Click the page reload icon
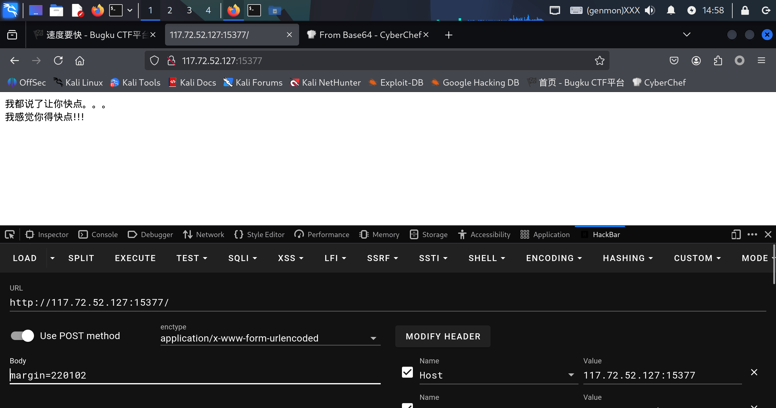Screen dimensions: 776x408 pyautogui.click(x=58, y=61)
